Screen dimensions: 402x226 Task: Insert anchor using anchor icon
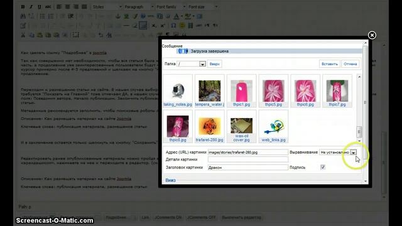[x=117, y=16]
